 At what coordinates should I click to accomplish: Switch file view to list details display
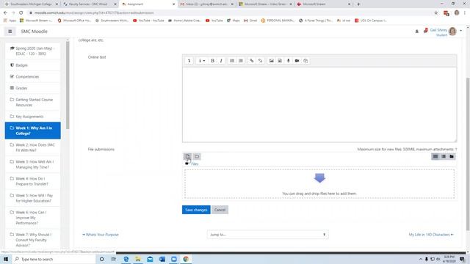(444, 156)
